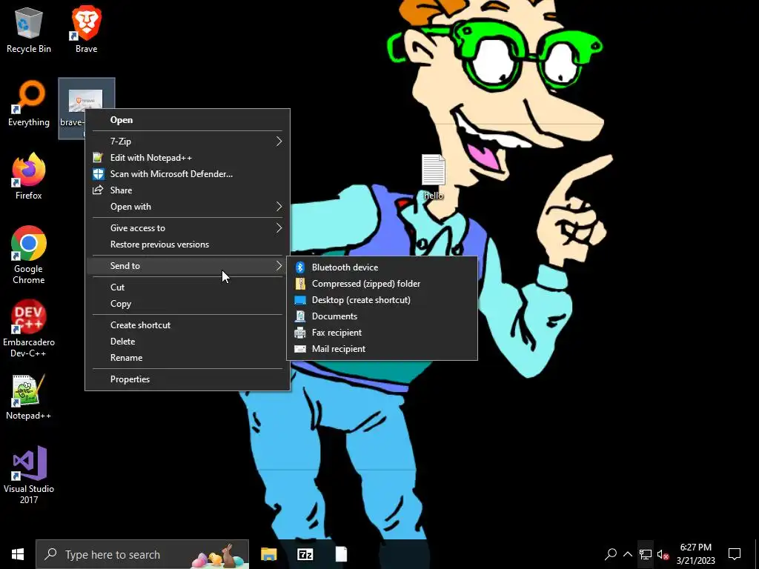Image resolution: width=759 pixels, height=569 pixels.
Task: Send file to Mail recipient
Action: point(382,349)
